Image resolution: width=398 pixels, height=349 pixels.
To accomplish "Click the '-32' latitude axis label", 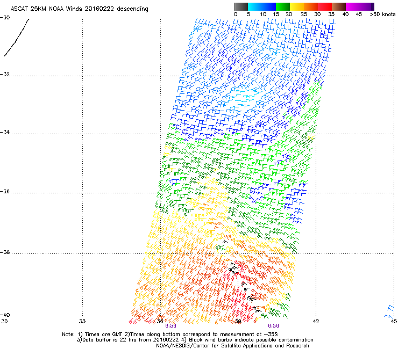I will (x=5, y=74).
